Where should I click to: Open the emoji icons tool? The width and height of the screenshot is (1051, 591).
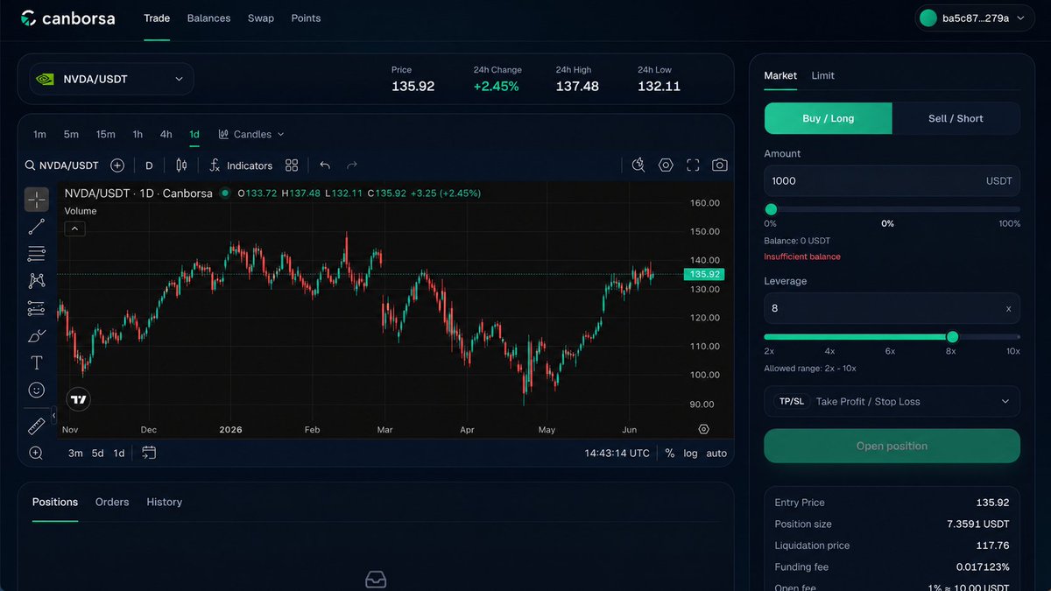(37, 390)
